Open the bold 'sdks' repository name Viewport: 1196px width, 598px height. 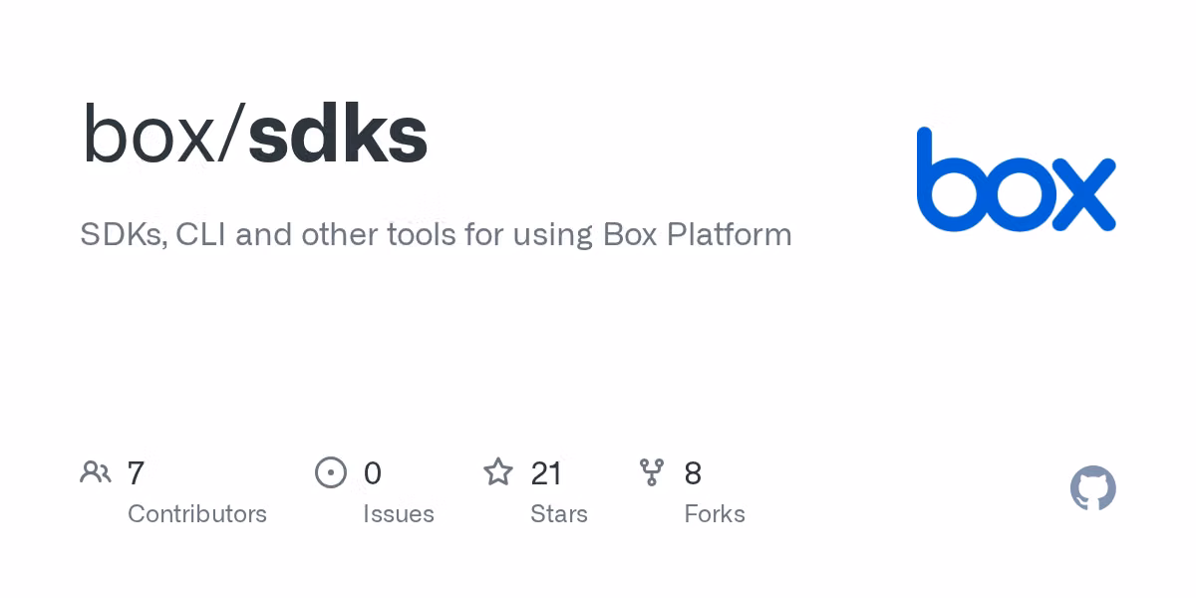coord(338,136)
